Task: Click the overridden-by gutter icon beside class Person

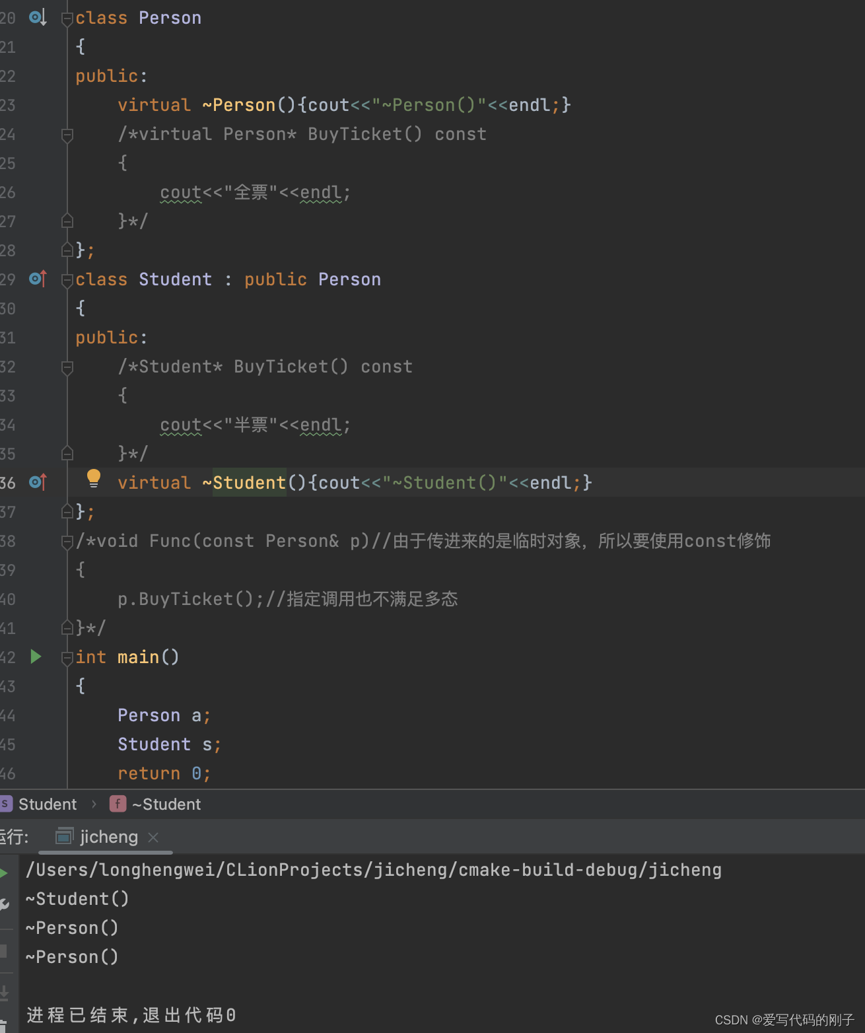Action: 38,17
